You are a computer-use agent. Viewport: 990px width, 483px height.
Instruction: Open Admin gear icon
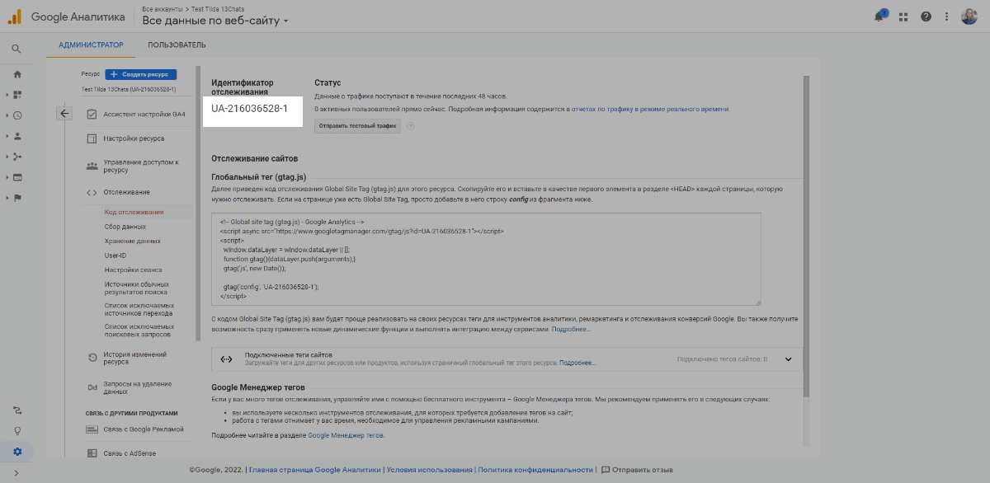(x=17, y=452)
